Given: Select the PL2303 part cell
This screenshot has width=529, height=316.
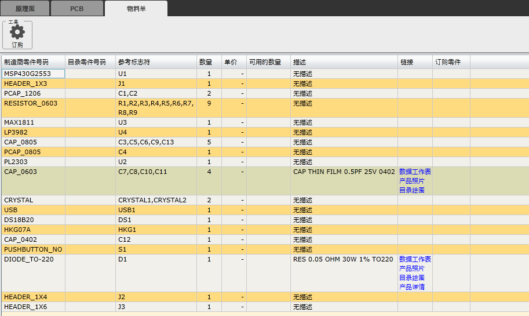Looking at the screenshot, I should 34,162.
